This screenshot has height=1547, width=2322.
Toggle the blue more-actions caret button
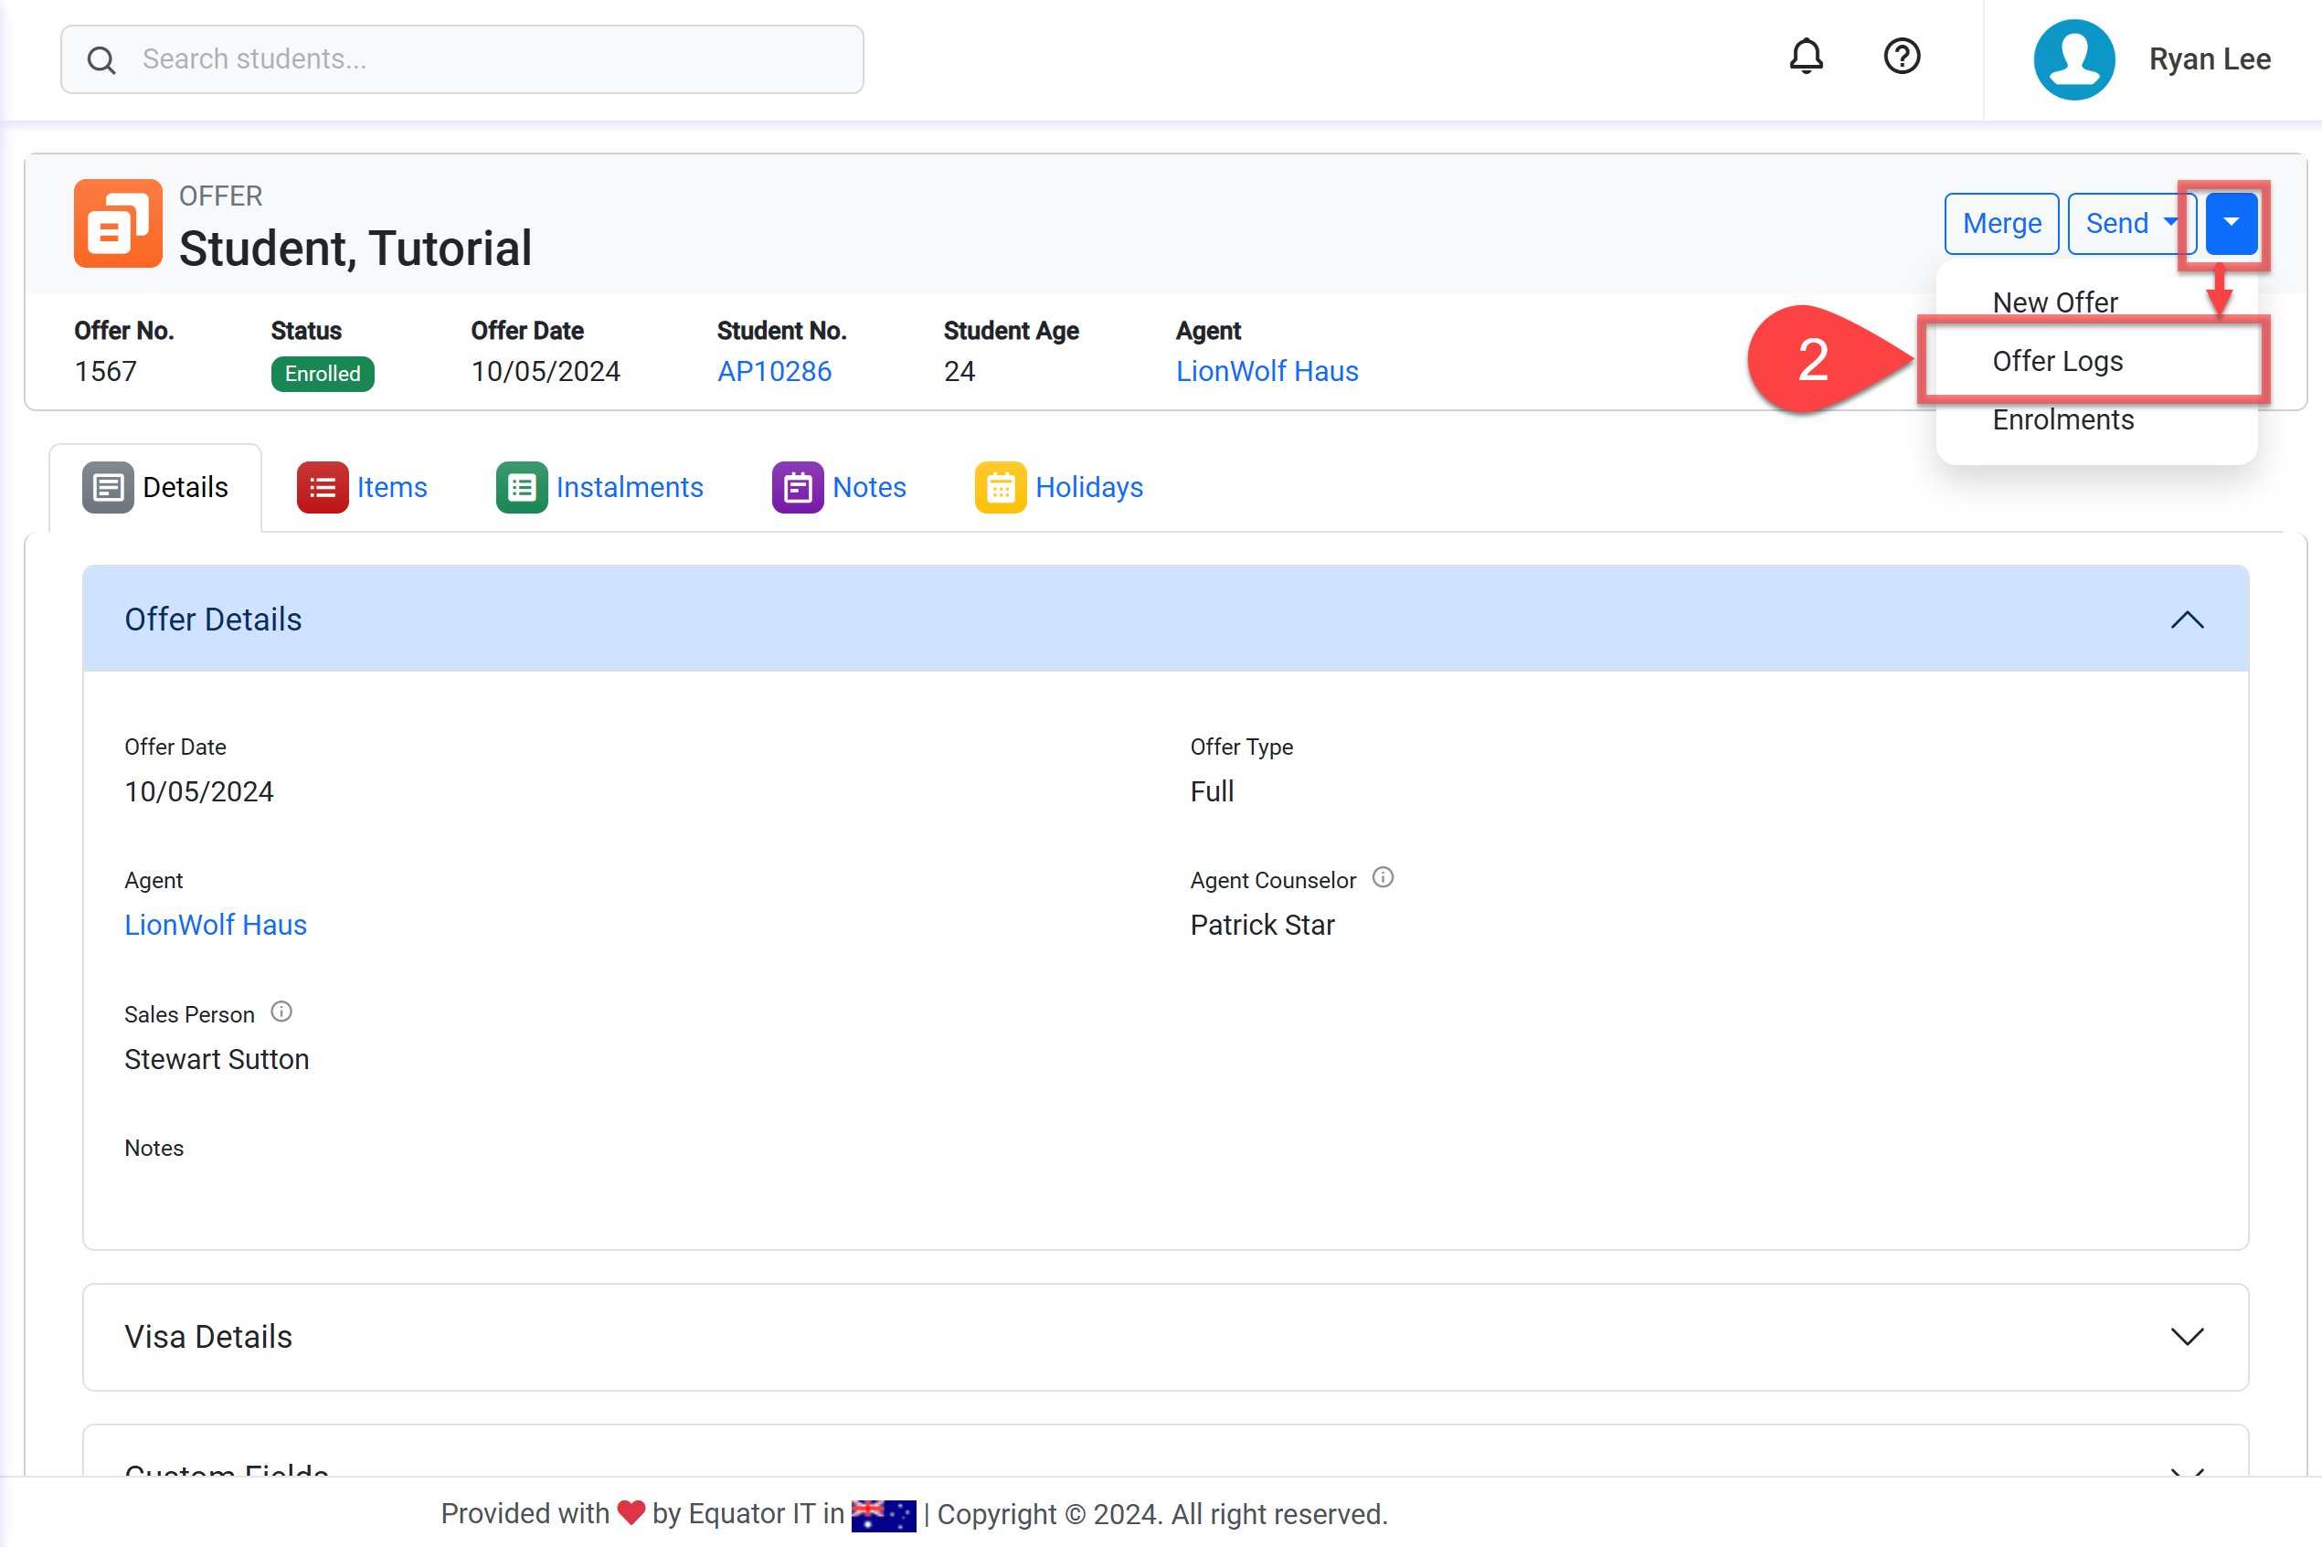pyautogui.click(x=2232, y=224)
